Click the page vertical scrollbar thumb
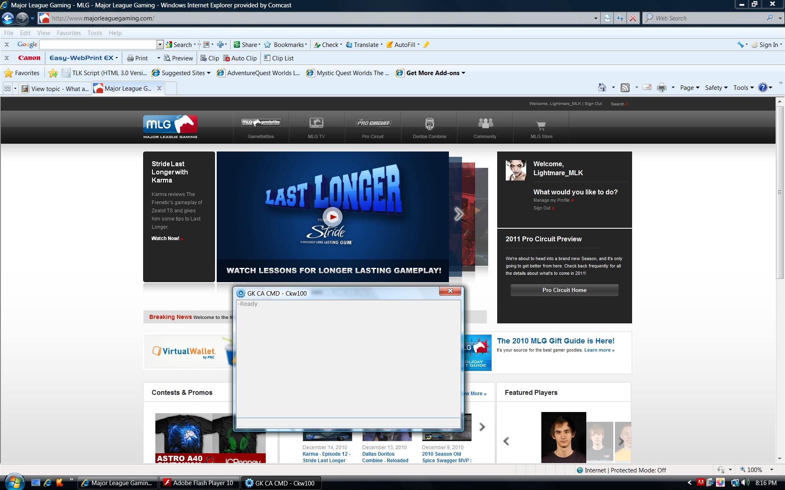Image resolution: width=785 pixels, height=490 pixels. pyautogui.click(x=780, y=192)
